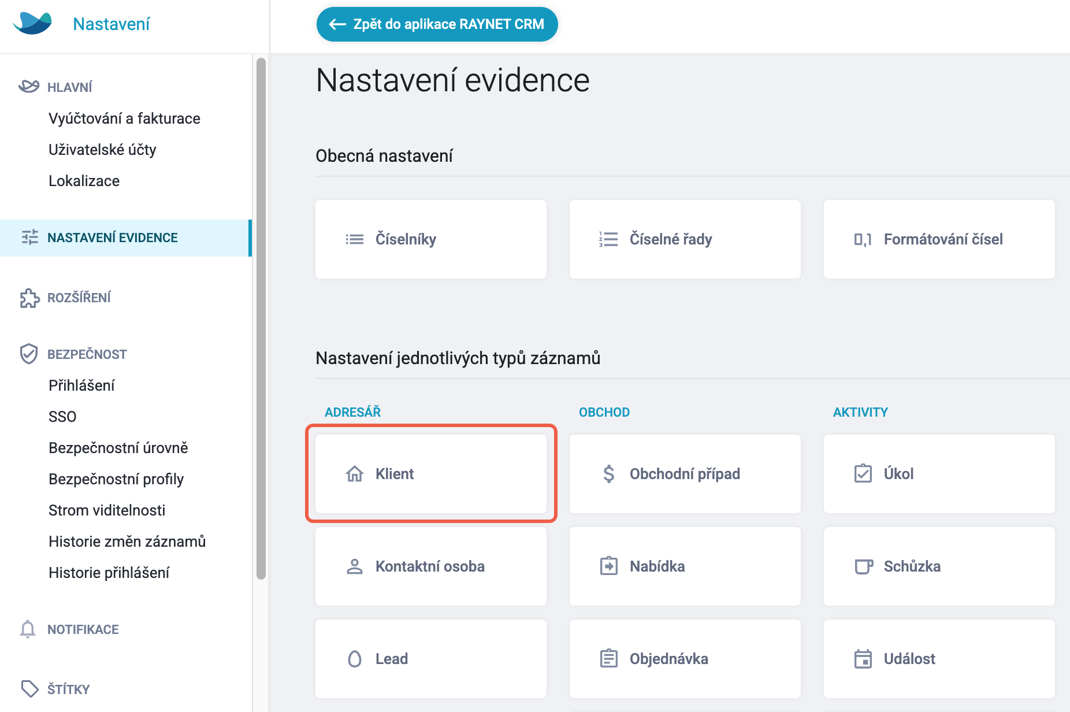Open the Událost settings card
The height and width of the screenshot is (712, 1070).
pyautogui.click(x=939, y=659)
